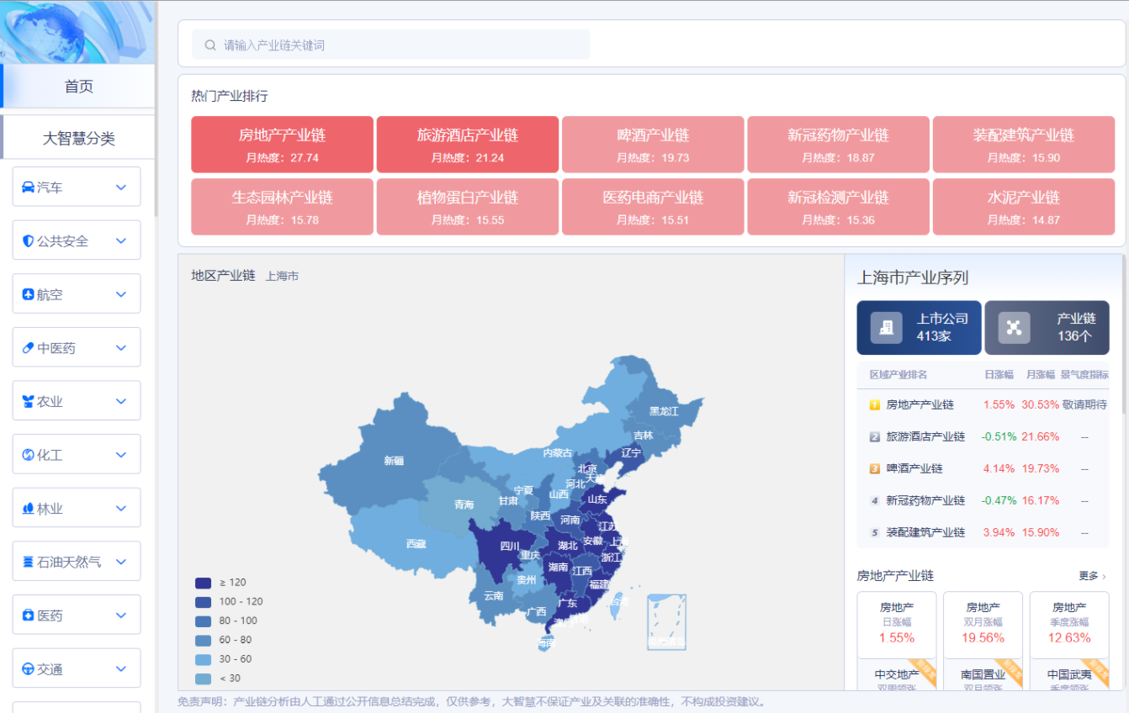This screenshot has height=713, width=1129.
Task: Open the 啤酒产业链 hot ranking tile
Action: tap(653, 145)
